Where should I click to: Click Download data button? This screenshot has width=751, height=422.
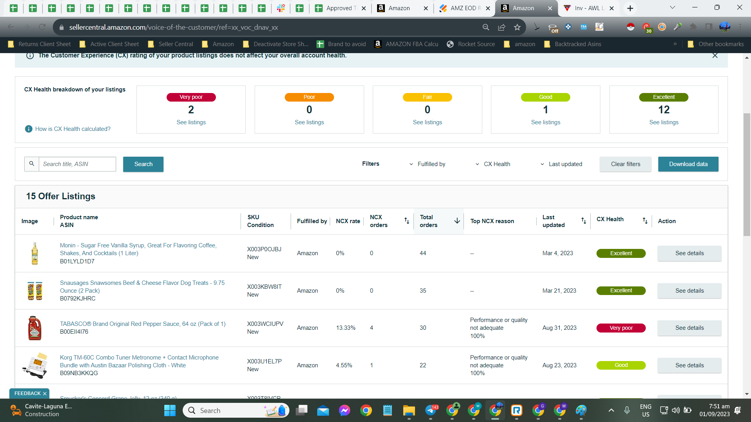688,164
